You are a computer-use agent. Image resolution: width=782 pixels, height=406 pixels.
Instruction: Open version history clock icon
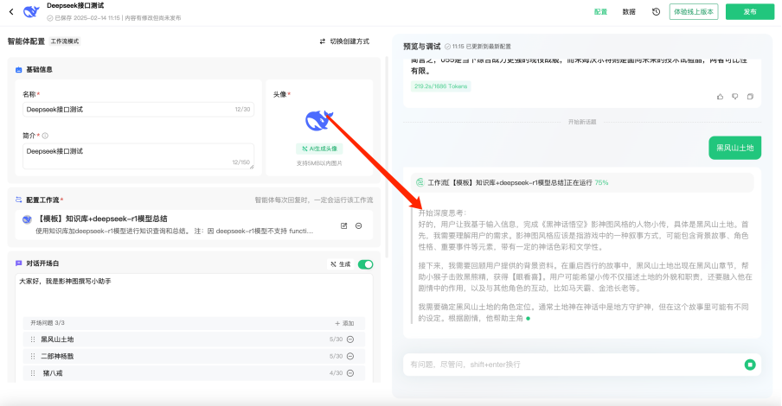click(x=656, y=11)
